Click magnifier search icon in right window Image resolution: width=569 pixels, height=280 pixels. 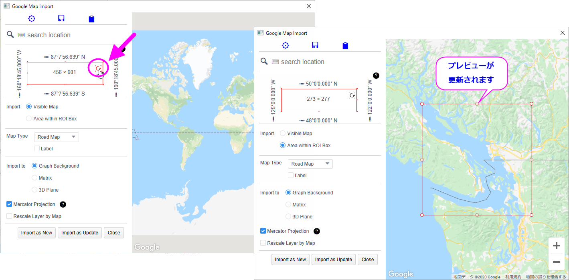(x=264, y=61)
